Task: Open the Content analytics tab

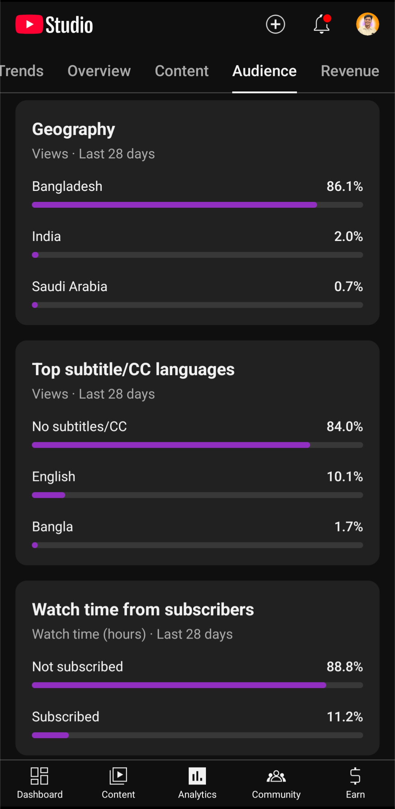Action: coord(182,71)
